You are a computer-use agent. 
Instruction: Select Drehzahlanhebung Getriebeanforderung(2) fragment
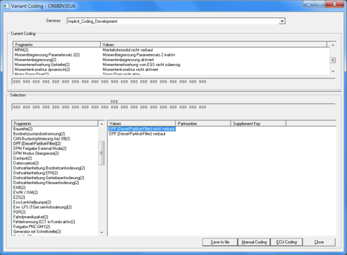(x=49, y=178)
